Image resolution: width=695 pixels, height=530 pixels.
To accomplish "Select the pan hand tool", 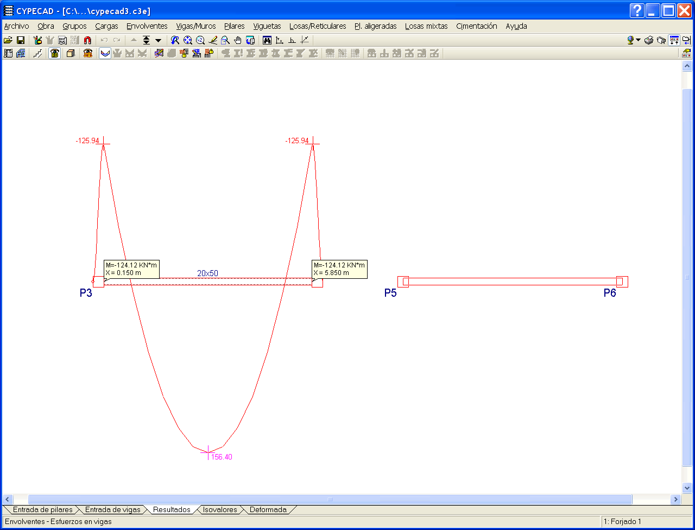I will click(238, 40).
